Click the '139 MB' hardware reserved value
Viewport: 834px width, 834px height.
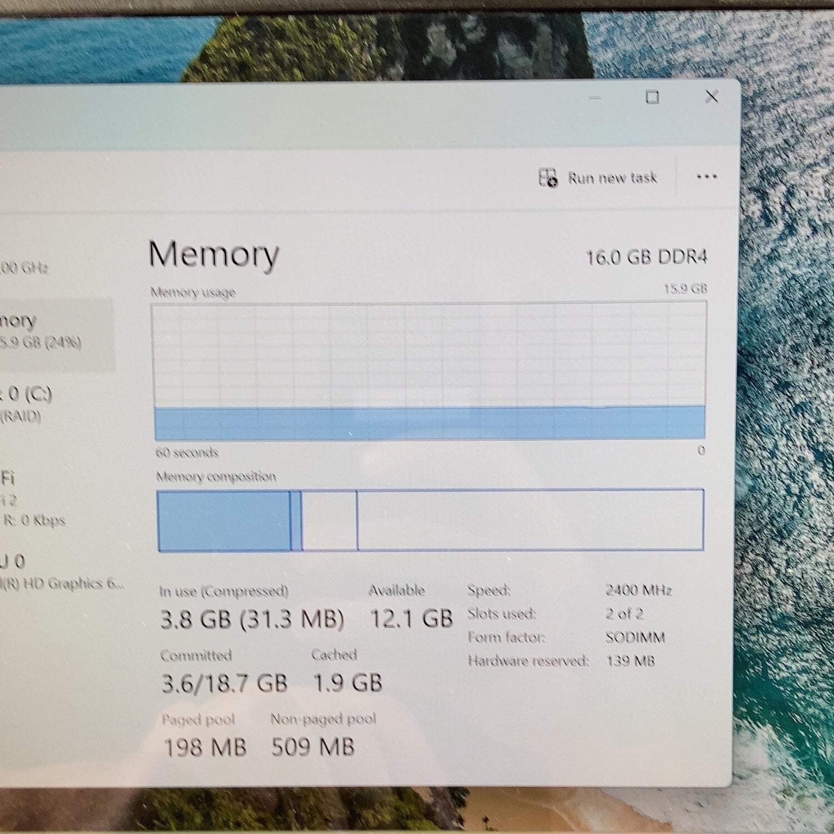pyautogui.click(x=631, y=661)
